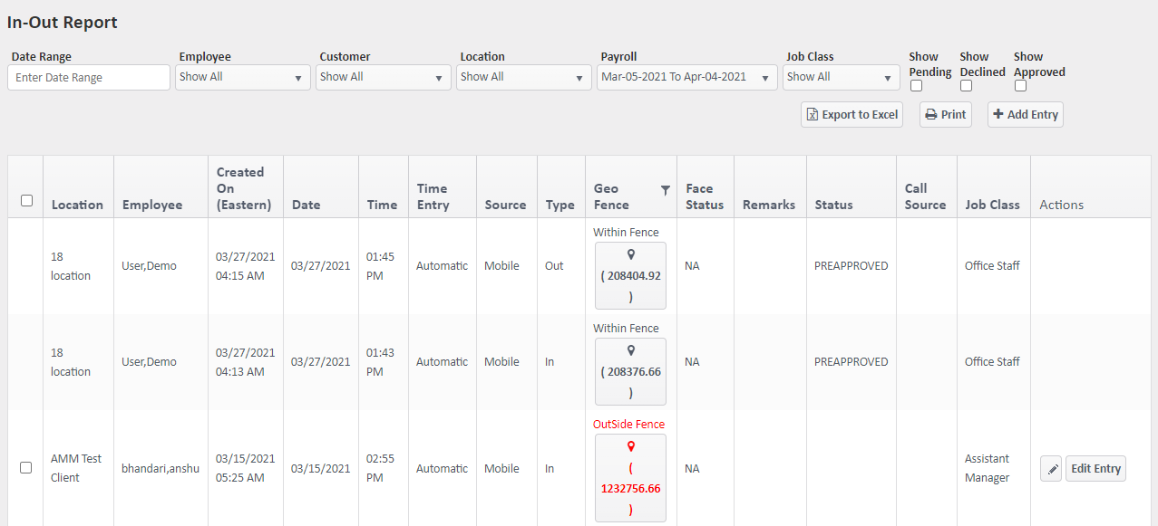The image size is (1158, 526).
Task: Click inside the Date Range field
Action: [88, 77]
